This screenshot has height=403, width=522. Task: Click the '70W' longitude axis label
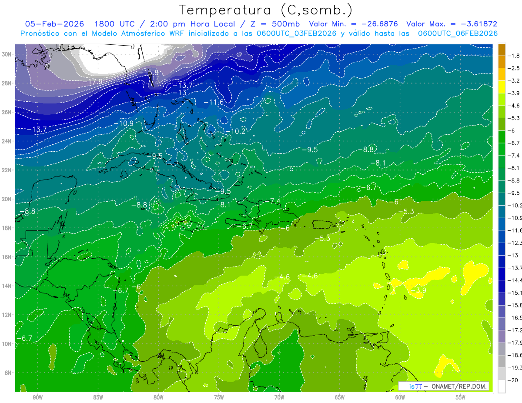click(x=279, y=398)
